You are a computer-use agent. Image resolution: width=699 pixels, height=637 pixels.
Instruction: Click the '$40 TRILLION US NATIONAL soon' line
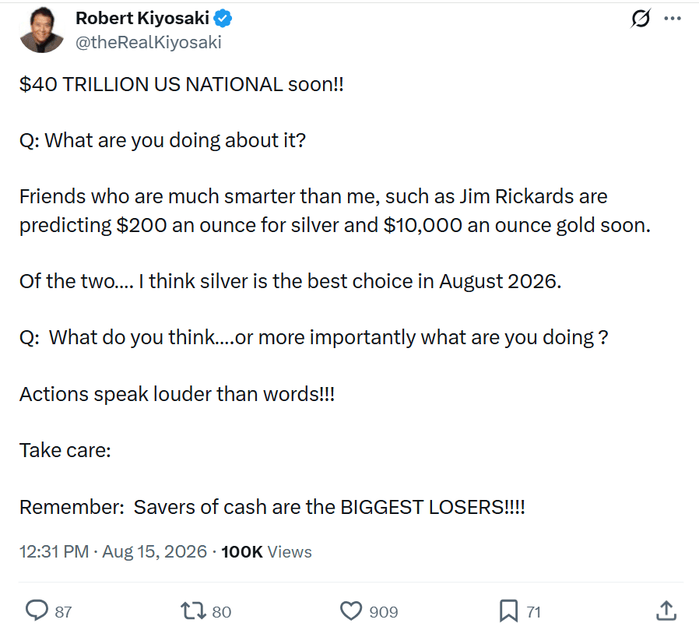[181, 84]
